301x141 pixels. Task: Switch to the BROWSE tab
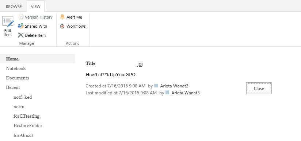point(14,7)
